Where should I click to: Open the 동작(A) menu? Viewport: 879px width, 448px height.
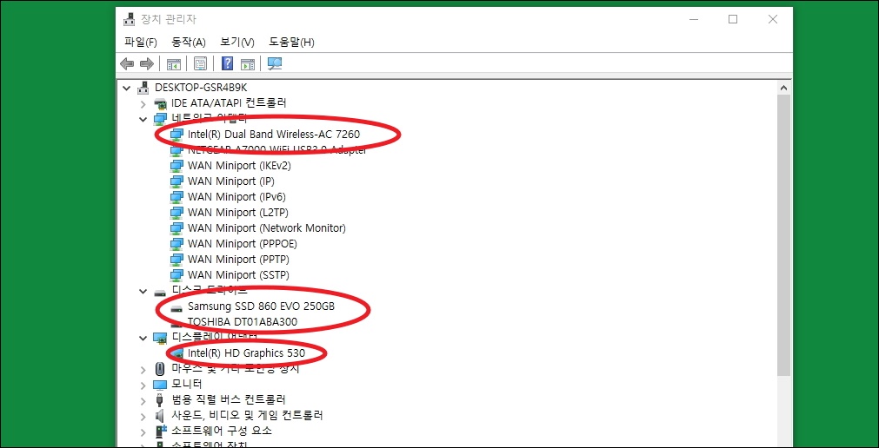pos(189,42)
